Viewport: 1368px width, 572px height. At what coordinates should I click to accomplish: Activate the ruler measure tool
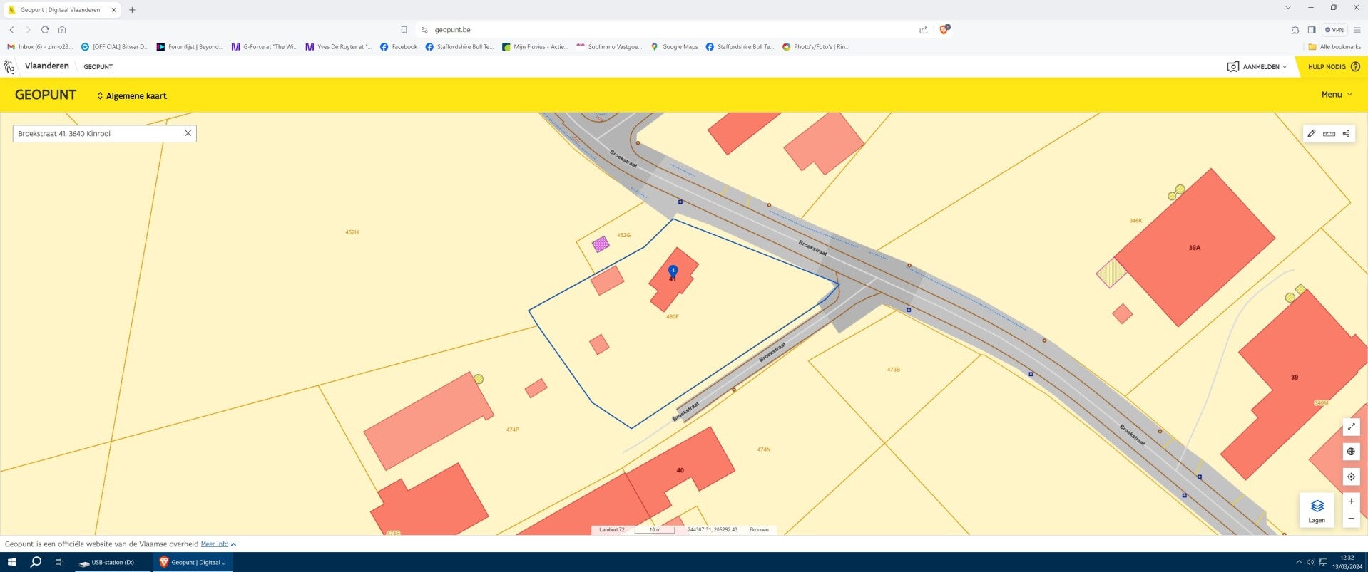click(1329, 134)
